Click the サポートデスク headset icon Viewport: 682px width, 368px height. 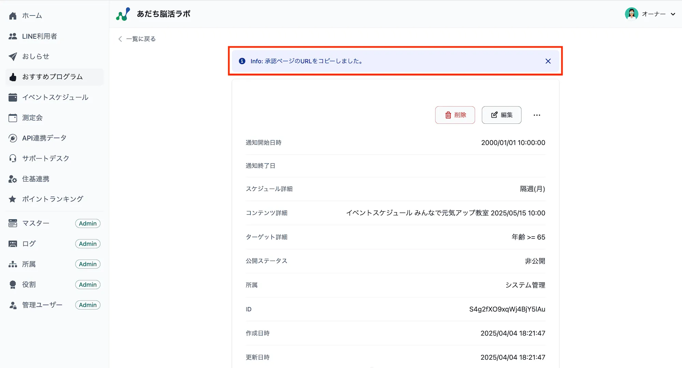point(13,158)
